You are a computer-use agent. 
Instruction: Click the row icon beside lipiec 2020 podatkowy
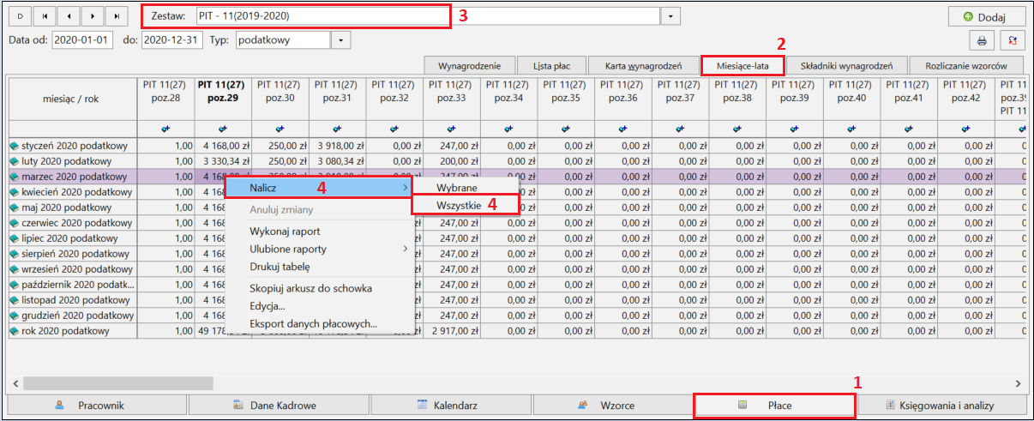pyautogui.click(x=15, y=238)
